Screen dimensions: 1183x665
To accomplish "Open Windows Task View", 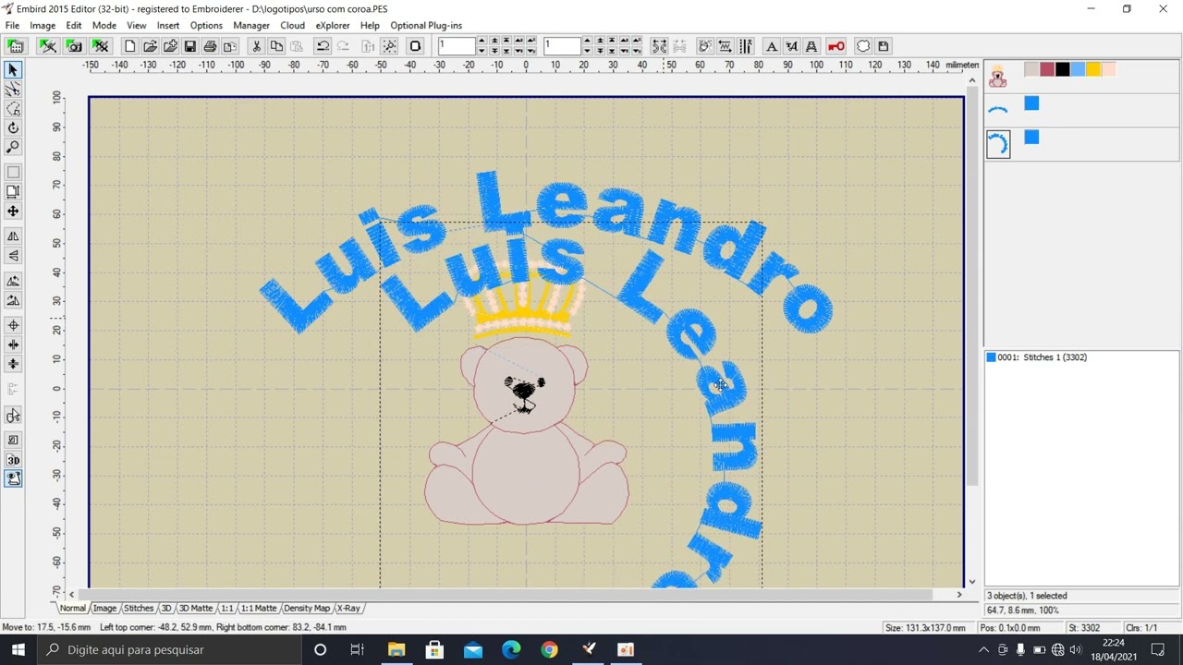I will (x=358, y=649).
